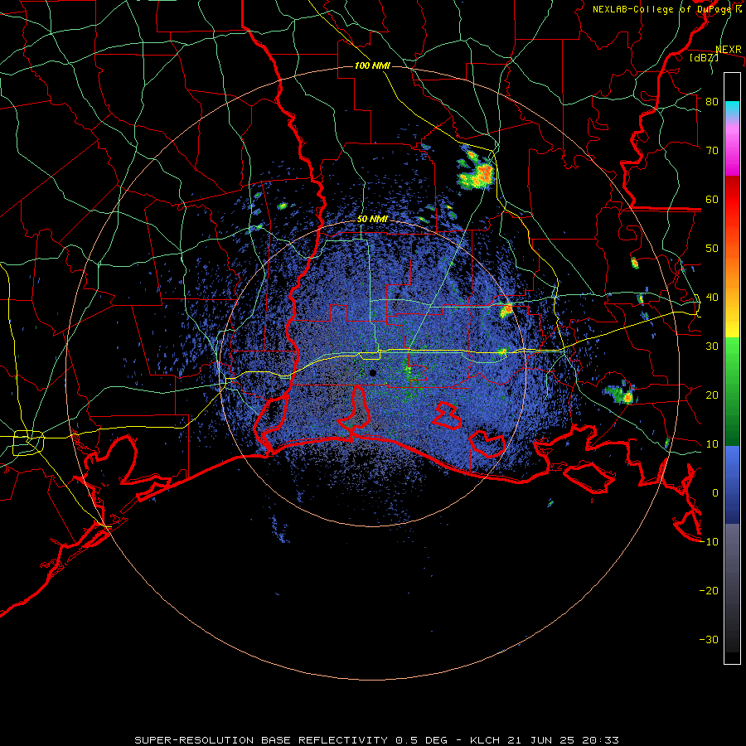Viewport: 746px width, 746px height.
Task: Click the NEXLAB-College of DuPage credit text
Action: pos(667,9)
